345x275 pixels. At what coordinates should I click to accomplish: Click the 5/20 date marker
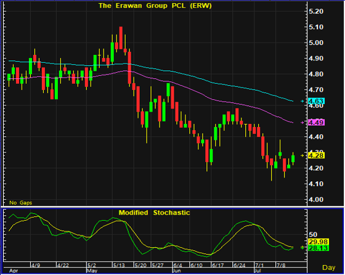coord(140,265)
